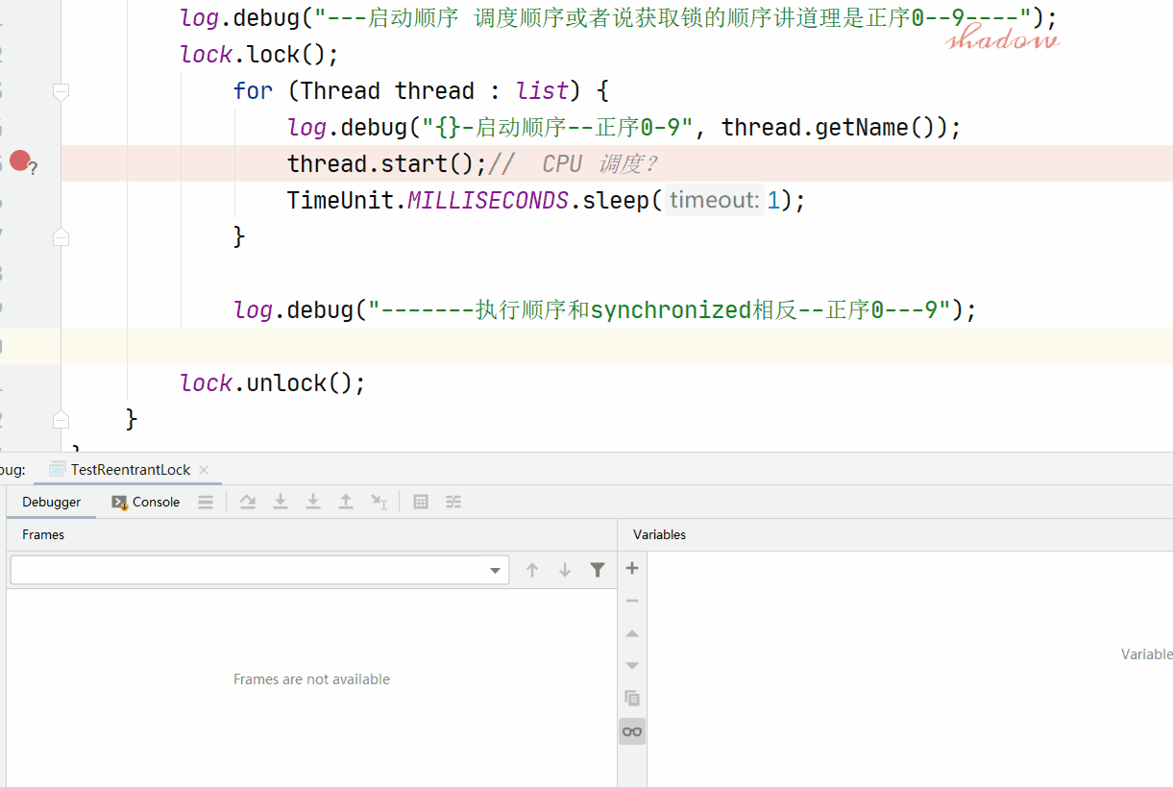Click the Frames filter funnel icon
This screenshot has width=1173, height=787.
pos(598,570)
